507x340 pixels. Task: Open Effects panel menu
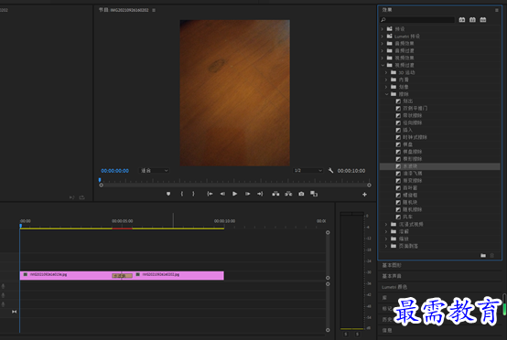coord(497,10)
